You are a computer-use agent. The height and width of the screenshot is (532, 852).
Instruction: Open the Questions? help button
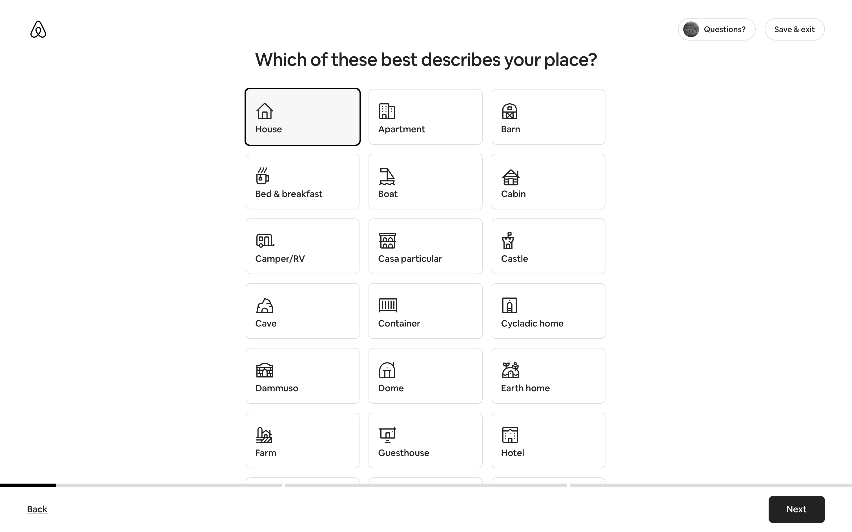(716, 29)
